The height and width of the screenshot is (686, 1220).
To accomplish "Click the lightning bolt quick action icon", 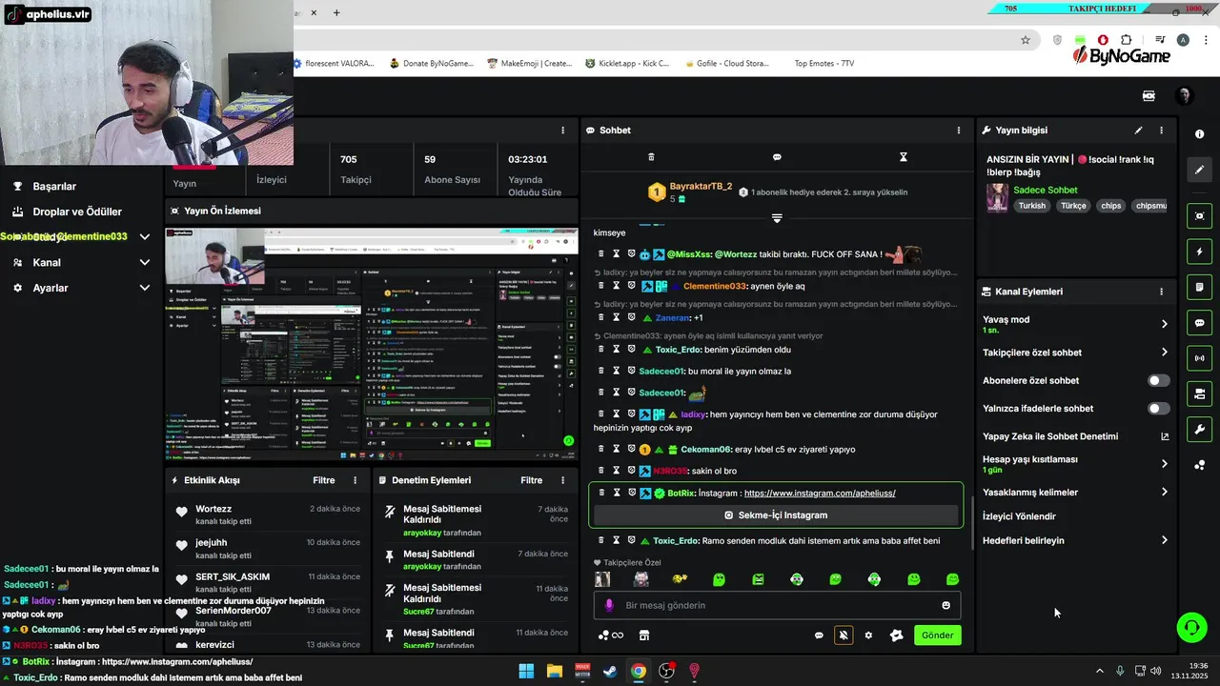I will click(x=1200, y=252).
